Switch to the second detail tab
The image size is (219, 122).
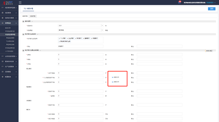[x=33, y=16]
